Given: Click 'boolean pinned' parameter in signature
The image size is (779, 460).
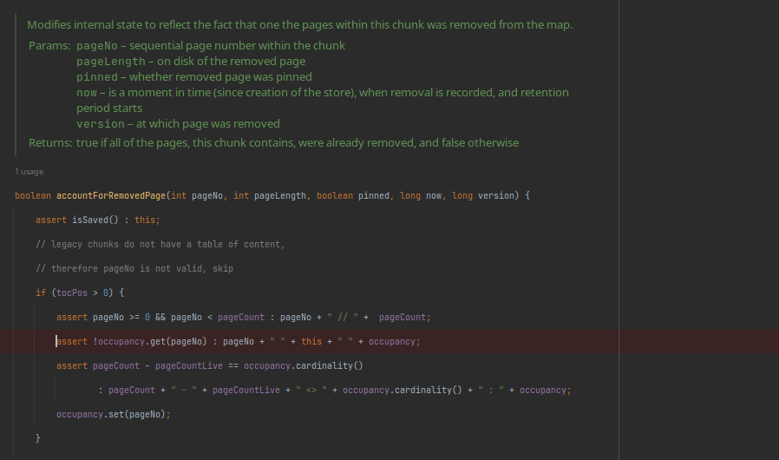Looking at the screenshot, I should click(353, 195).
